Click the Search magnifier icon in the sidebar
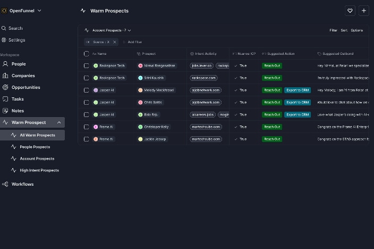Viewport: 374px width, 249px height. (4, 28)
